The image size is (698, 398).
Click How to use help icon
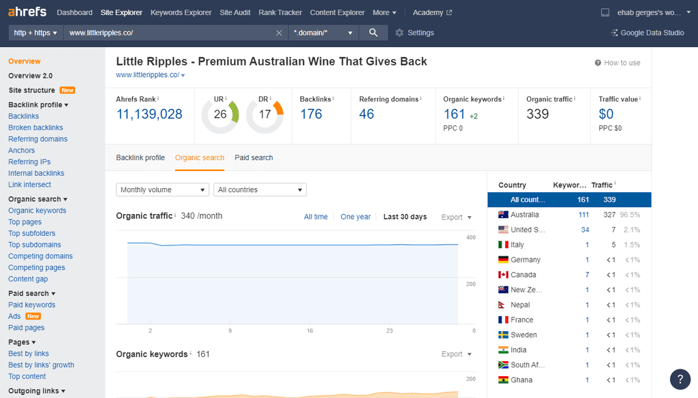(598, 63)
